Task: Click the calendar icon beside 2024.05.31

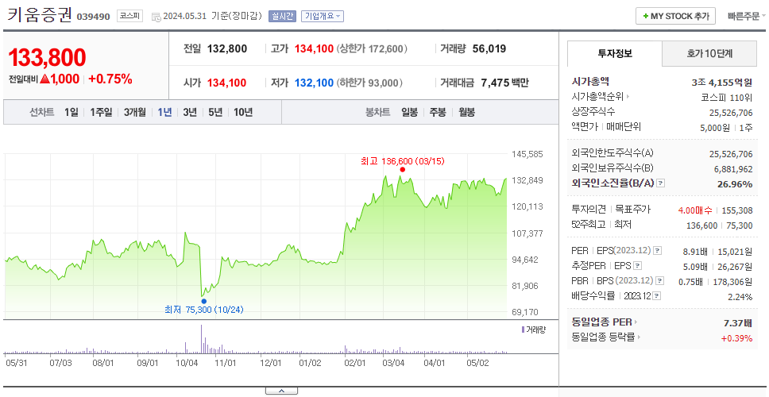Action: (156, 17)
